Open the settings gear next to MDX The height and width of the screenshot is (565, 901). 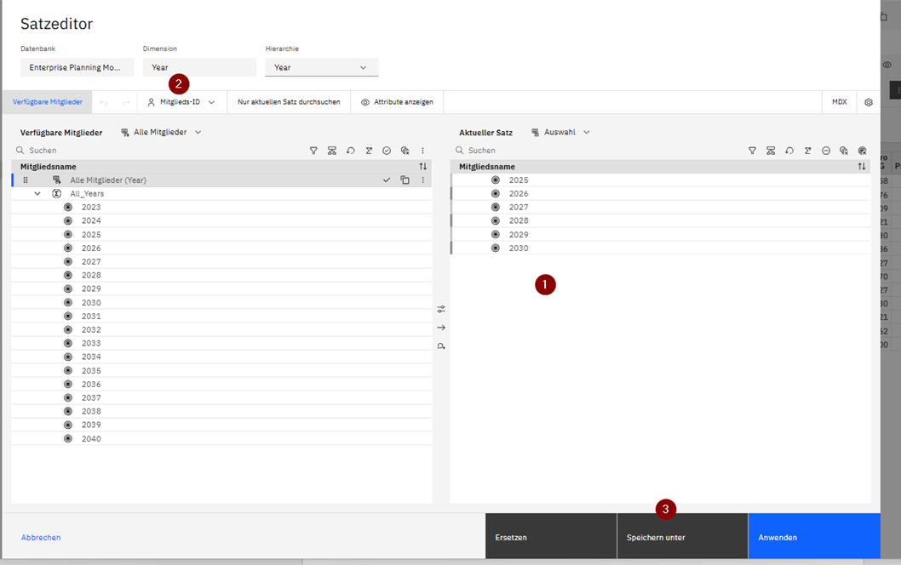[x=869, y=102]
